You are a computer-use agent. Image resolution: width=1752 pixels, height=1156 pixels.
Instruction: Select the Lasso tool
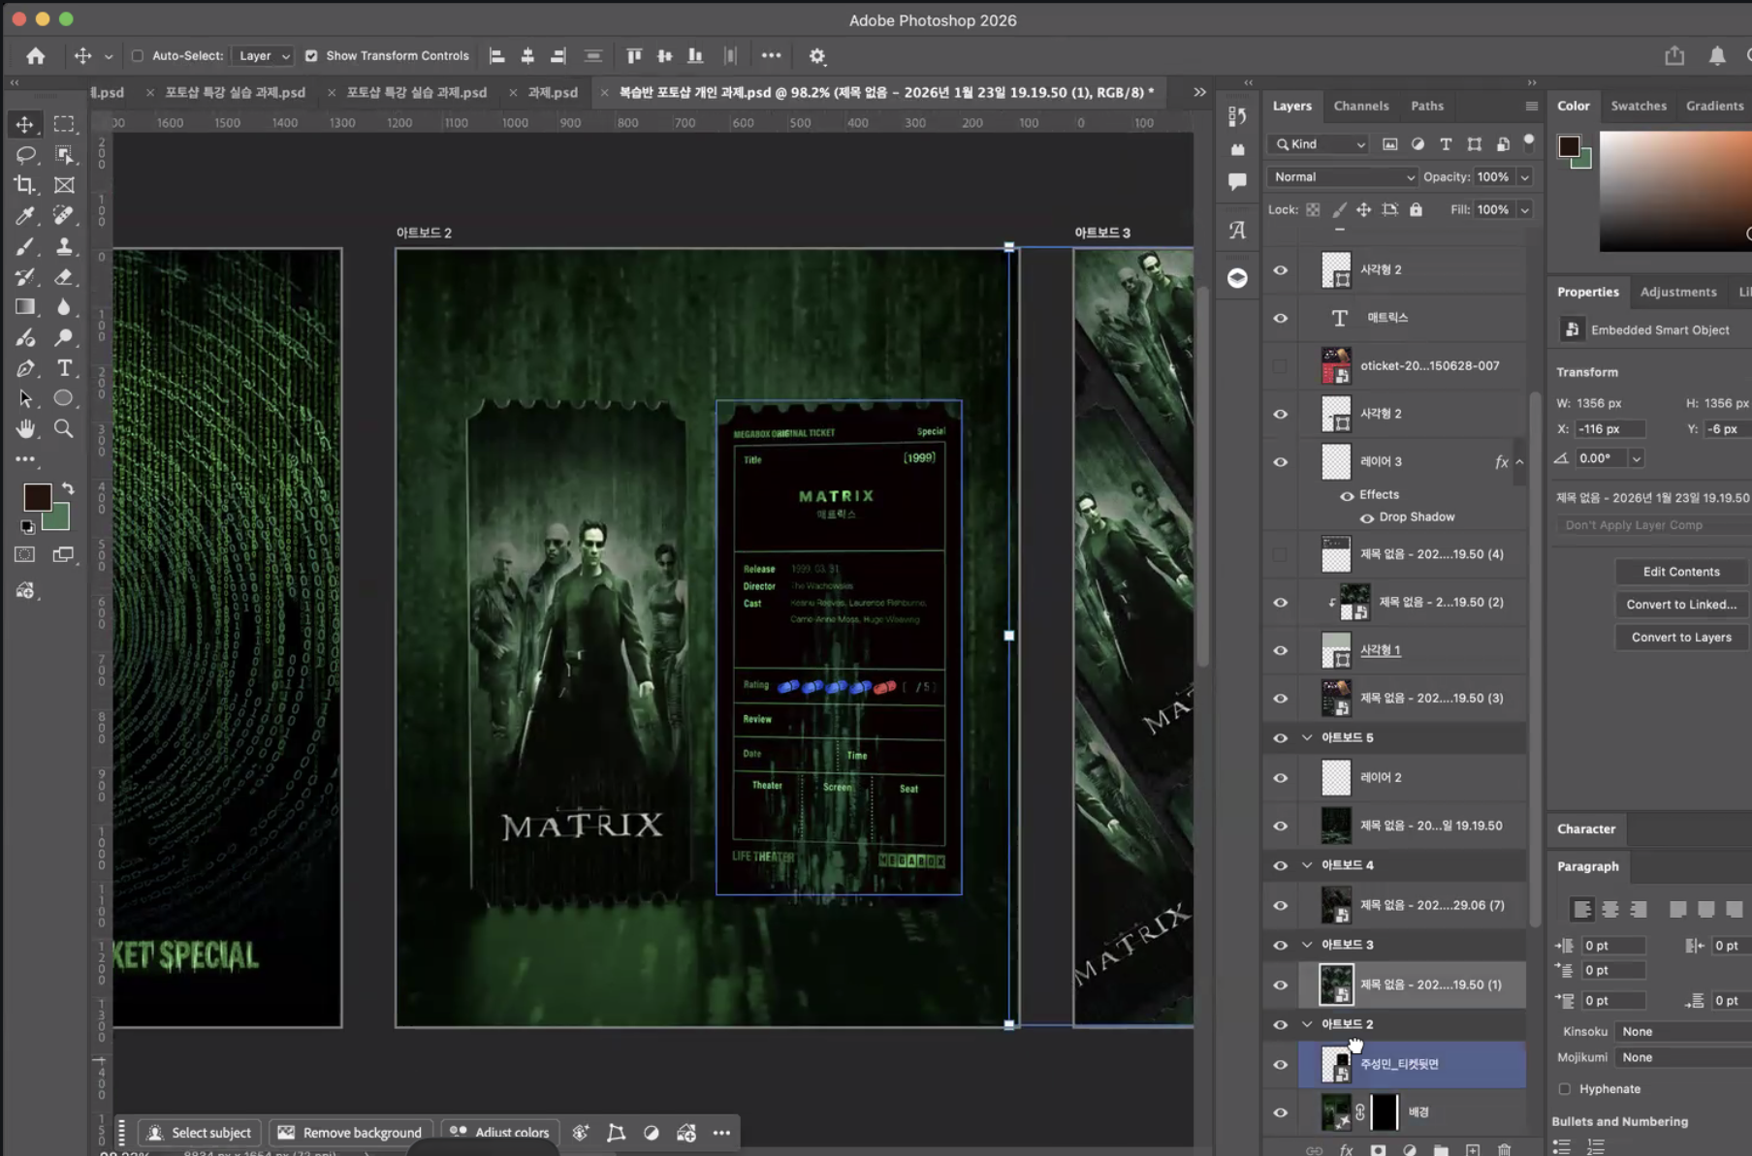point(25,154)
